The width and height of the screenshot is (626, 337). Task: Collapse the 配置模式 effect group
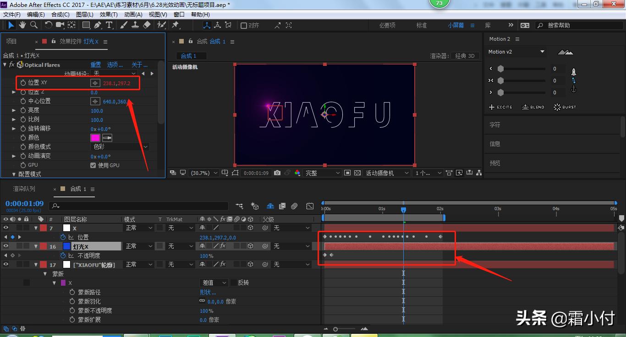click(14, 174)
